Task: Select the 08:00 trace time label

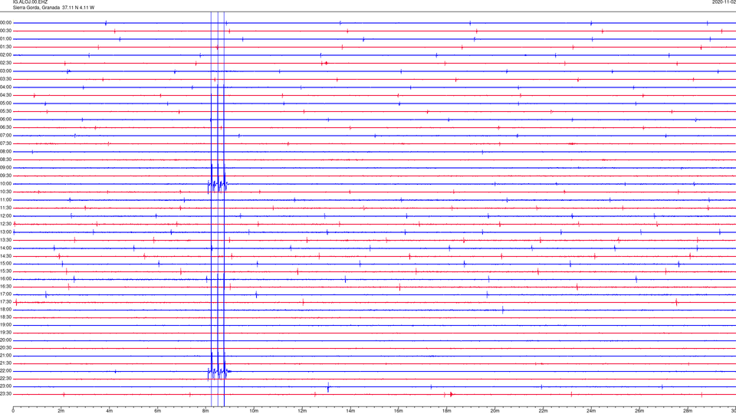Action: pyautogui.click(x=6, y=152)
